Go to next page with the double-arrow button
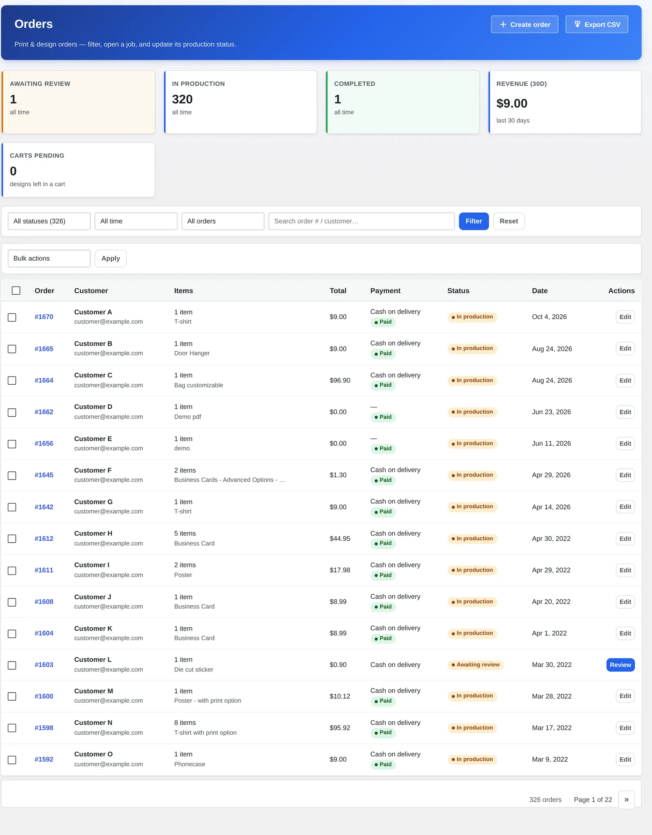The image size is (652, 835). point(626,800)
